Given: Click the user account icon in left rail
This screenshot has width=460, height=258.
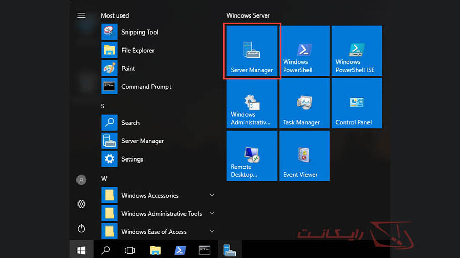Looking at the screenshot, I should tap(81, 180).
